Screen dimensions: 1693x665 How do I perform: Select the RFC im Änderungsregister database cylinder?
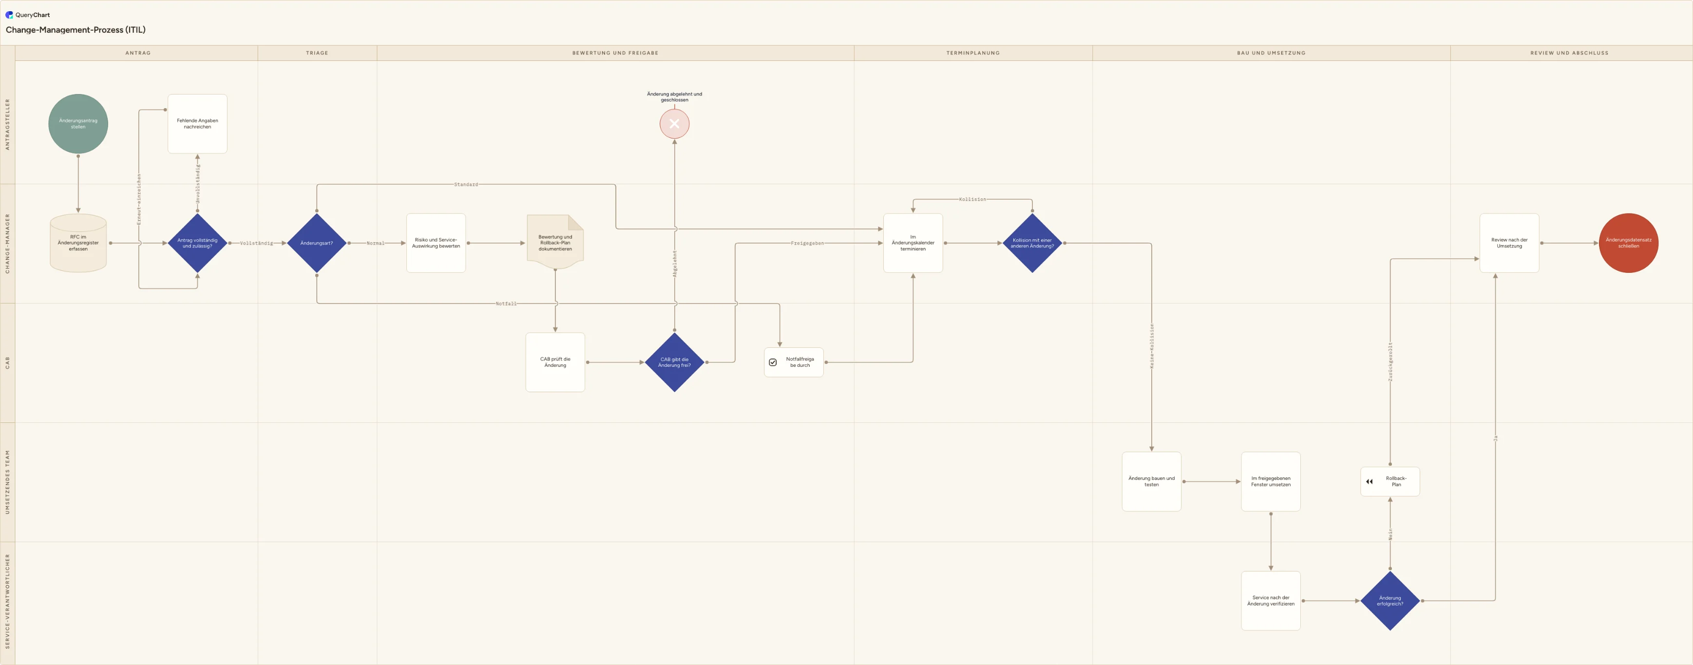[78, 243]
